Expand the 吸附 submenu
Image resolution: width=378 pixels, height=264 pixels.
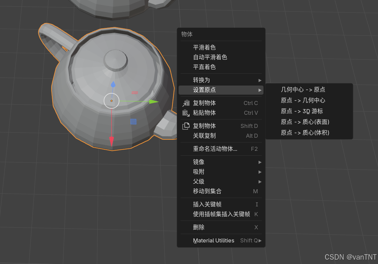click(x=221, y=172)
